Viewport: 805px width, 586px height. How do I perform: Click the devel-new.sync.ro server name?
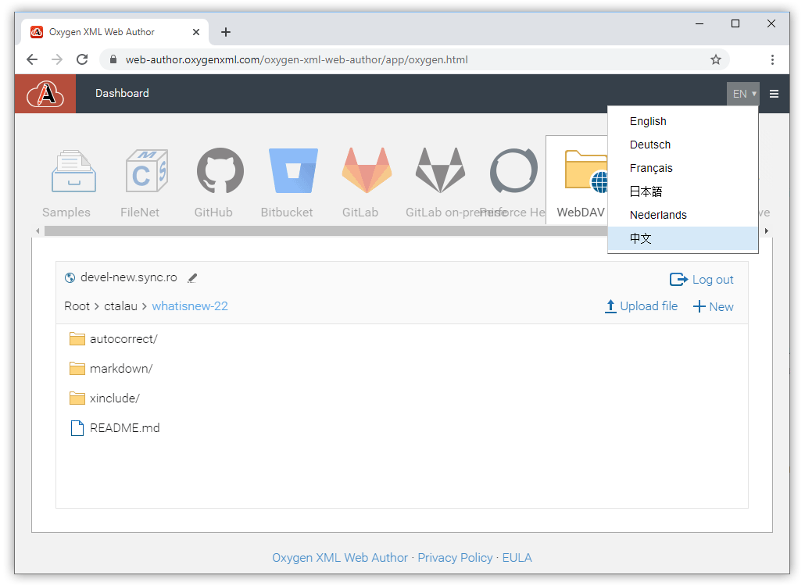coord(129,277)
